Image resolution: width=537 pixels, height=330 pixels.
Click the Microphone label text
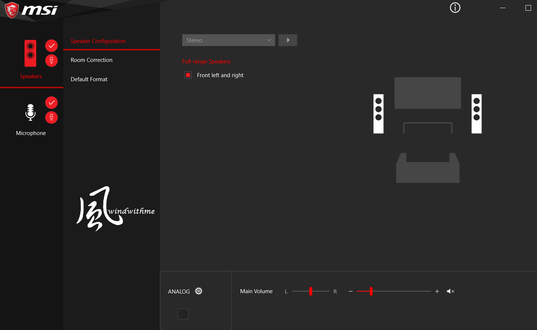tap(31, 133)
